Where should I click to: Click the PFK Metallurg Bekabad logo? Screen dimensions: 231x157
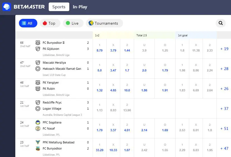tap(38, 142)
